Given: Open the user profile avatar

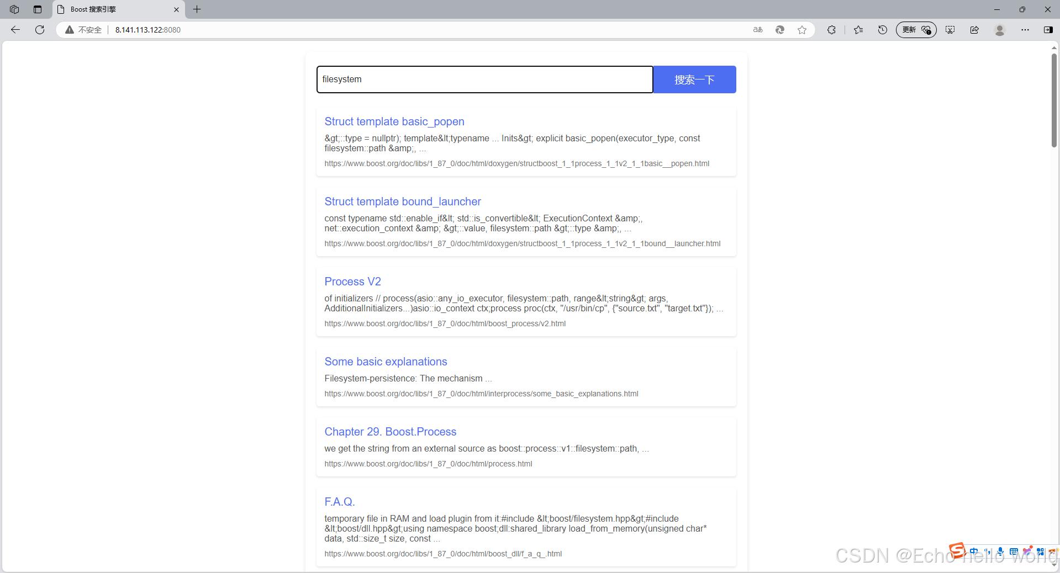Looking at the screenshot, I should [x=1000, y=30].
